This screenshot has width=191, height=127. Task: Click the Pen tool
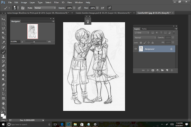tap(3, 84)
